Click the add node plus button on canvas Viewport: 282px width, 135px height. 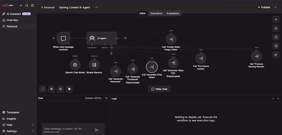pyautogui.click(x=276, y=19)
